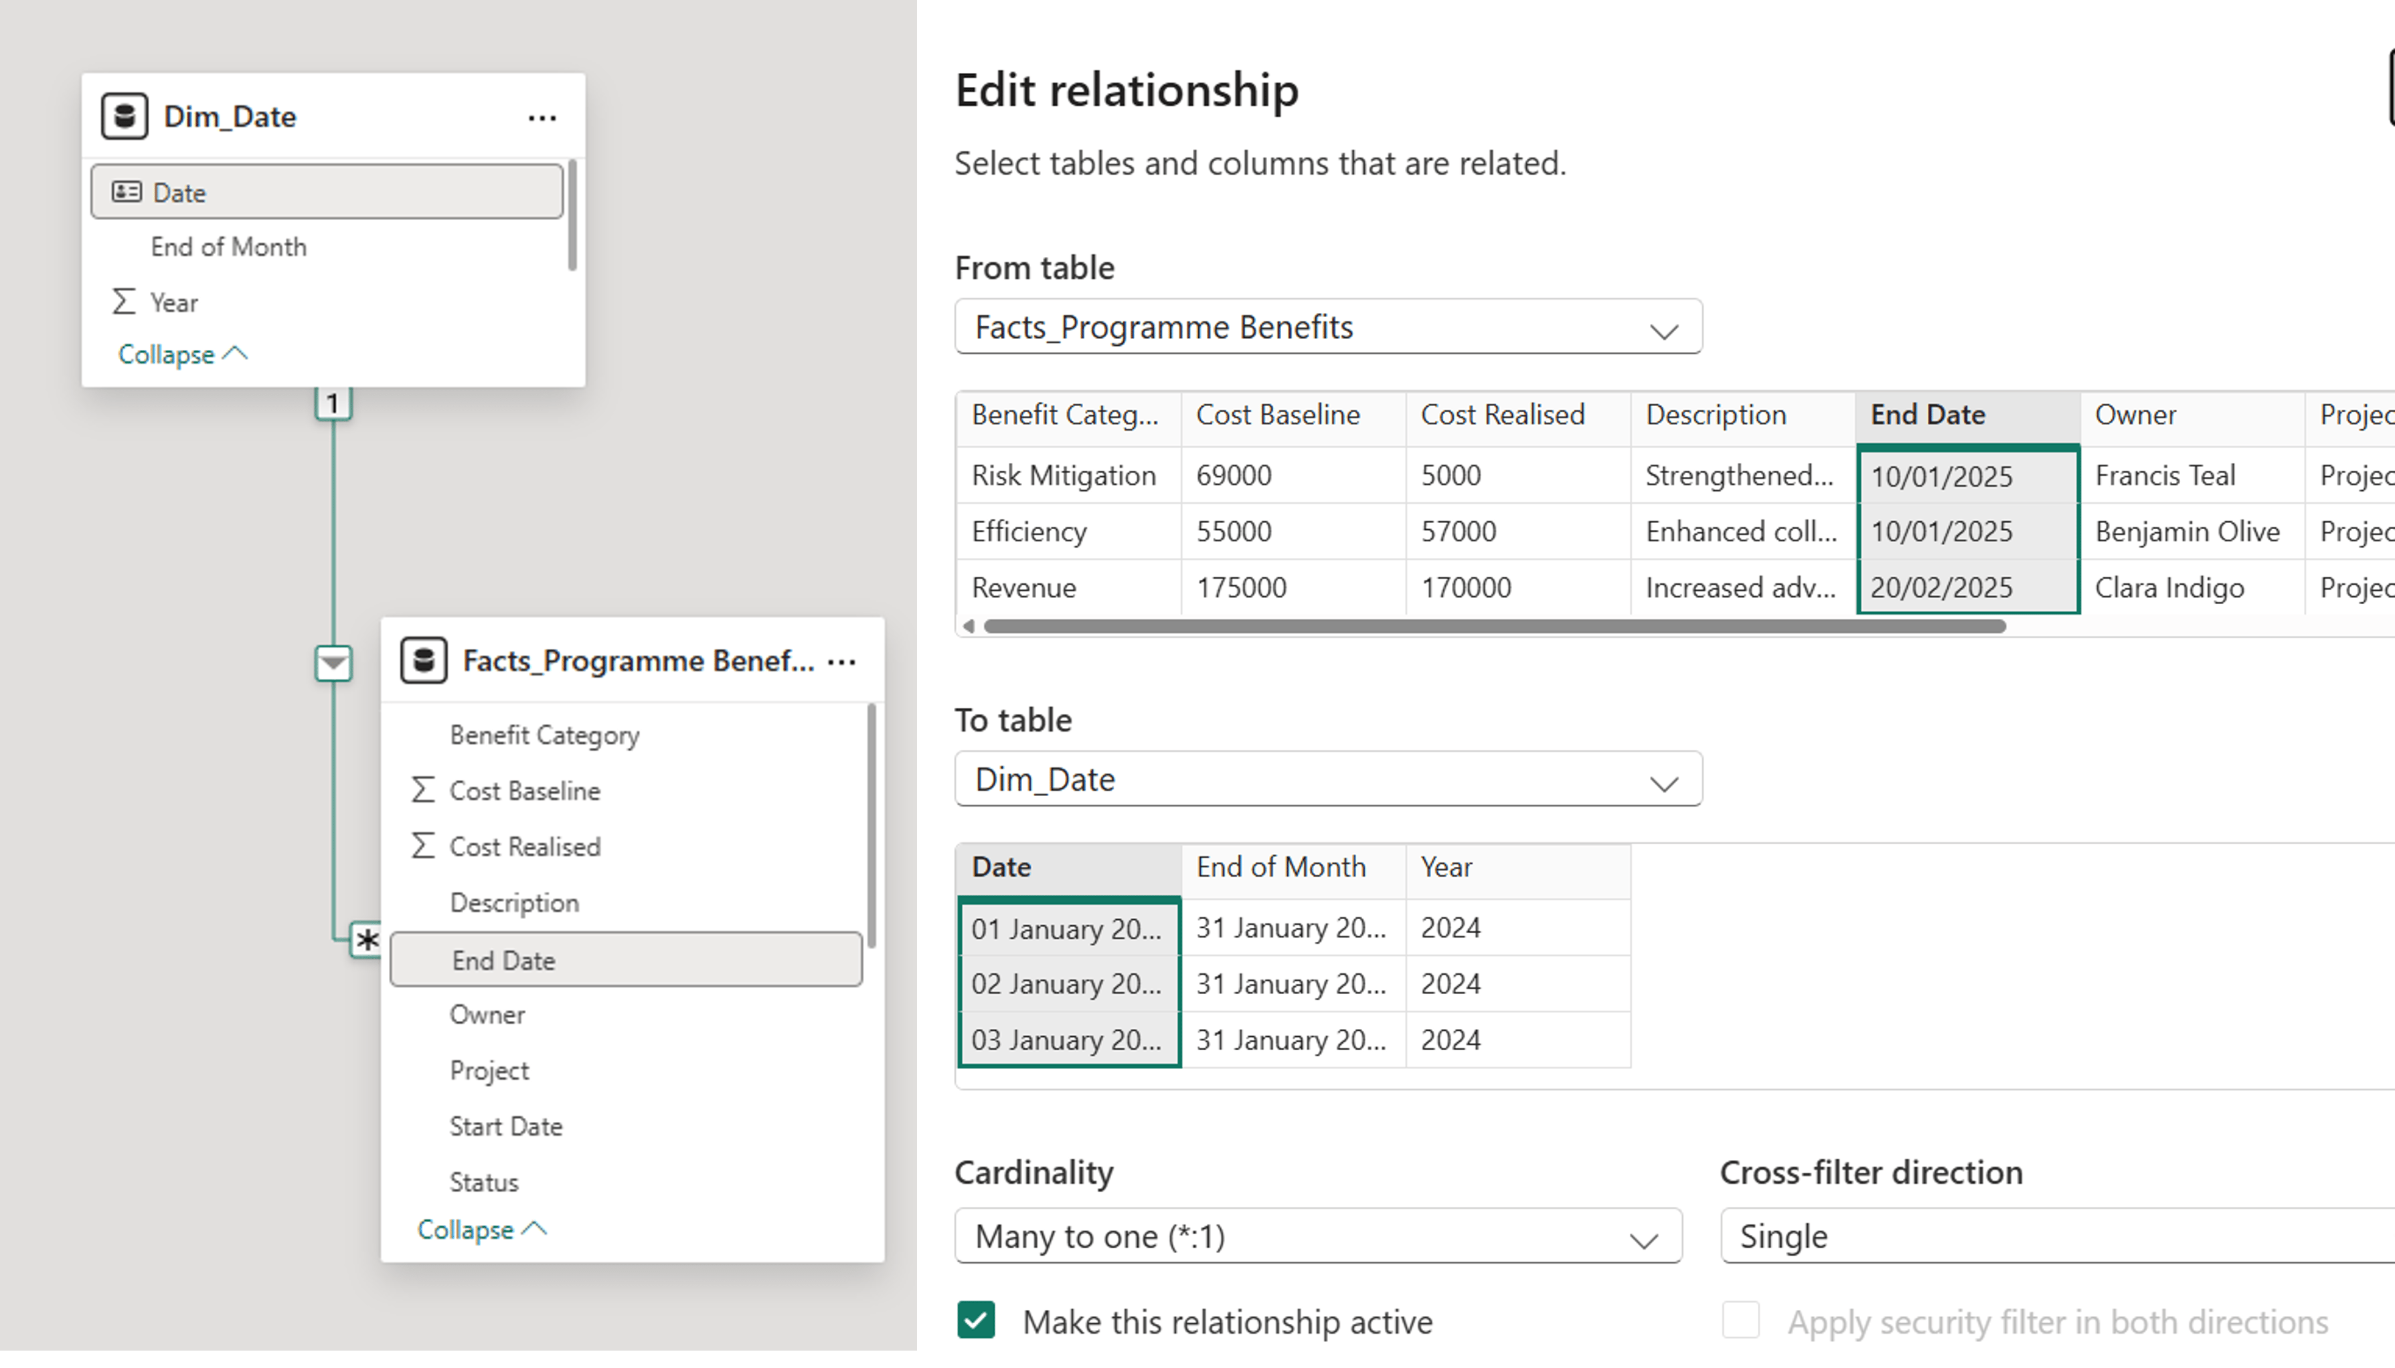The image size is (2395, 1368).
Task: Click the Facts_Programme Benef... table title
Action: click(638, 660)
